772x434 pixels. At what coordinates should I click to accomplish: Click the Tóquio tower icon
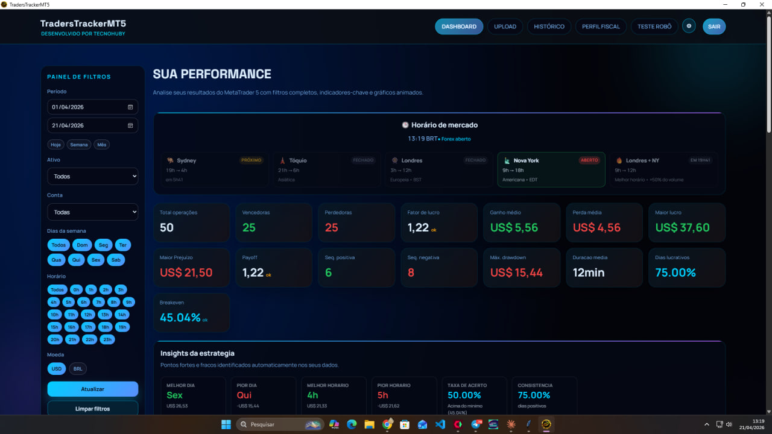click(x=282, y=160)
